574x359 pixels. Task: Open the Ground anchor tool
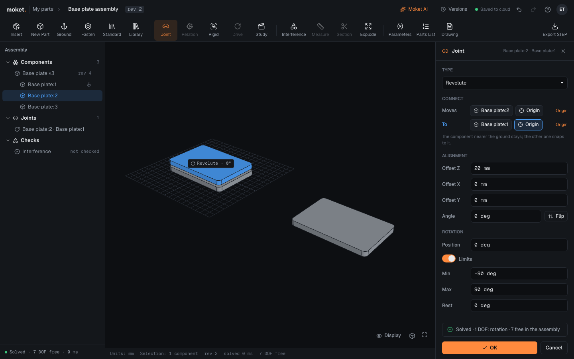64,30
